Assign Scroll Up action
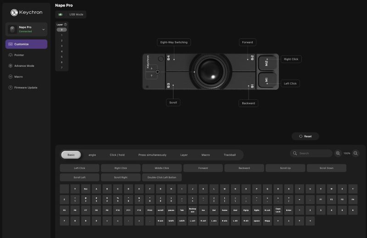Screen dimensions: 367x238 (285, 168)
